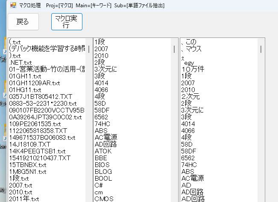Pick BLOG from the middle list
Image resolution: width=278 pixels, height=202 pixels.
[103, 171]
